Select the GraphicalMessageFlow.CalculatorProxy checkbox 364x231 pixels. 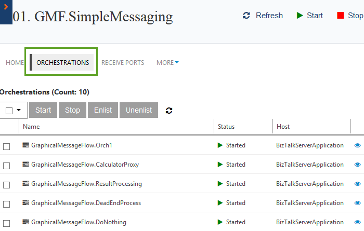coord(7,166)
